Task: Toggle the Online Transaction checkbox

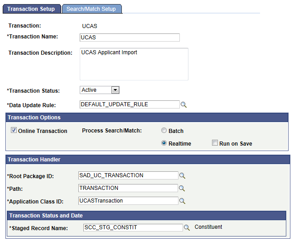Action: click(x=14, y=131)
